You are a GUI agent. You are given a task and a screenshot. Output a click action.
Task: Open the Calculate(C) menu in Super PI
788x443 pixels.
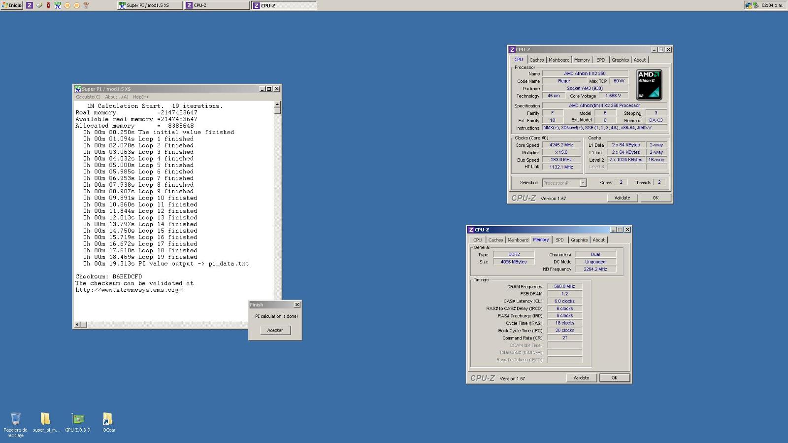point(88,97)
